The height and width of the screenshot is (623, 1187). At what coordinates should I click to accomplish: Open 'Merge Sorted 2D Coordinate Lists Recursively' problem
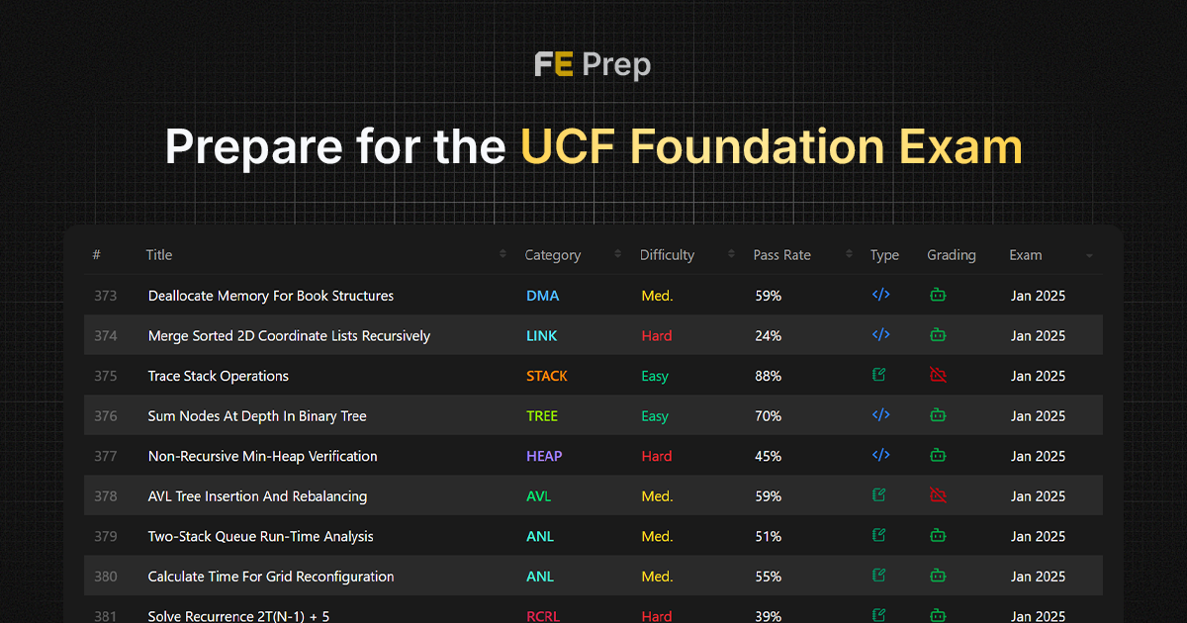coord(289,336)
